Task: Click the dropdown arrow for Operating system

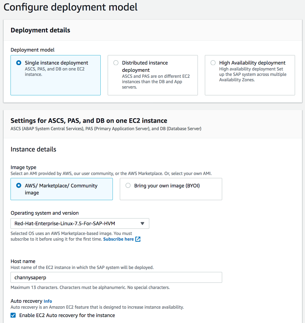Action: click(142, 224)
